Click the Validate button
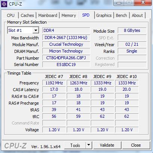Screen dimensions: 153x153 point(107,145)
